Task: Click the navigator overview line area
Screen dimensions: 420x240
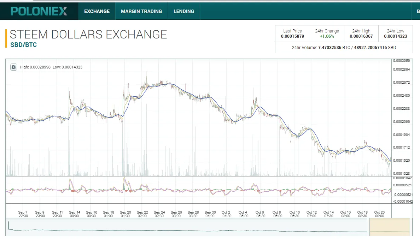Action: coord(186,227)
